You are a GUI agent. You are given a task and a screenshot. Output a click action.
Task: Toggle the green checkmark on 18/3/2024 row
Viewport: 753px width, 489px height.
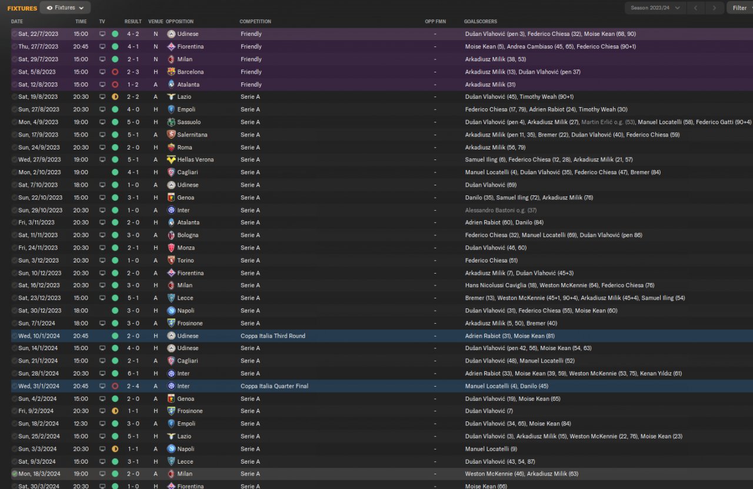tap(14, 474)
